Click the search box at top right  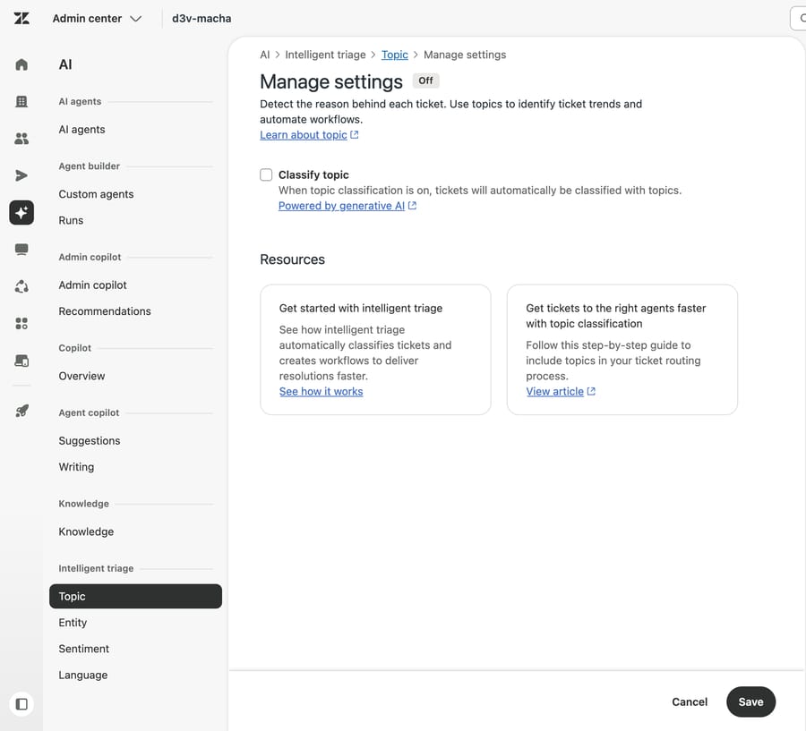(x=798, y=19)
